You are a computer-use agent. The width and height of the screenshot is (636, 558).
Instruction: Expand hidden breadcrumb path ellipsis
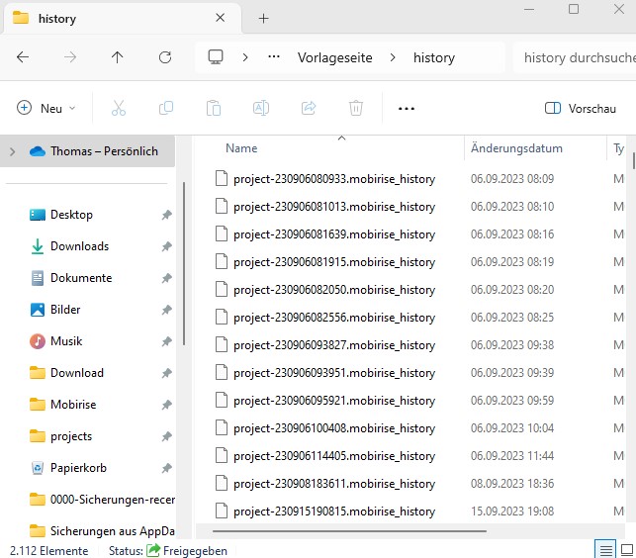(x=274, y=57)
